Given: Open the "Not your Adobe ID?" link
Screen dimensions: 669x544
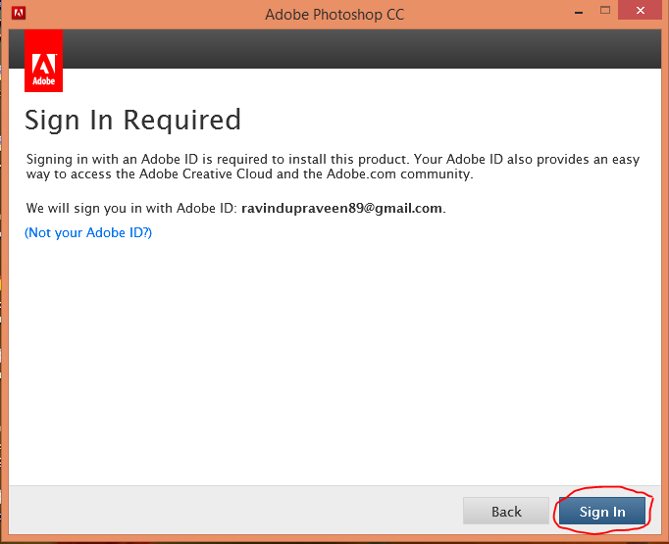Looking at the screenshot, I should point(88,232).
